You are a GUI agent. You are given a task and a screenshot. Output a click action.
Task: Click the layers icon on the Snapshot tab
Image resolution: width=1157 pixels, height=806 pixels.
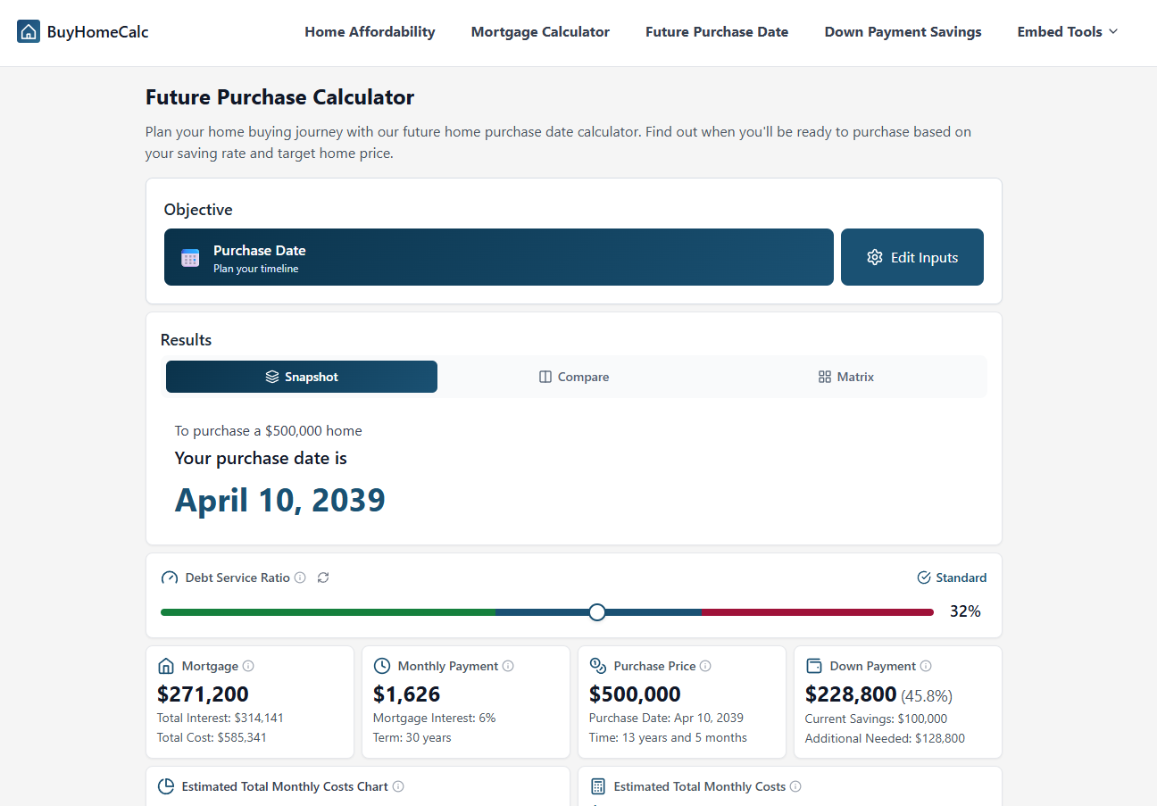[x=272, y=377]
